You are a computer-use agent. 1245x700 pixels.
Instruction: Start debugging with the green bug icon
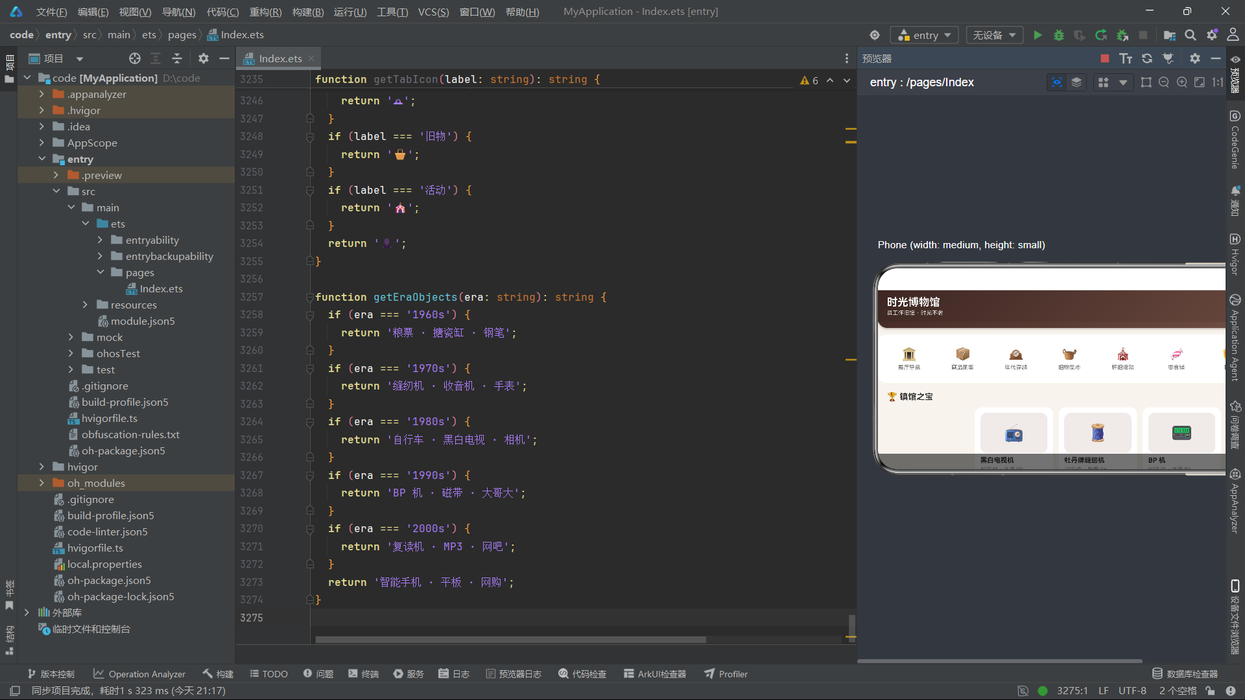1059,35
